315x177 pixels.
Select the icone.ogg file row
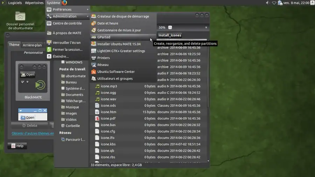(x=148, y=93)
